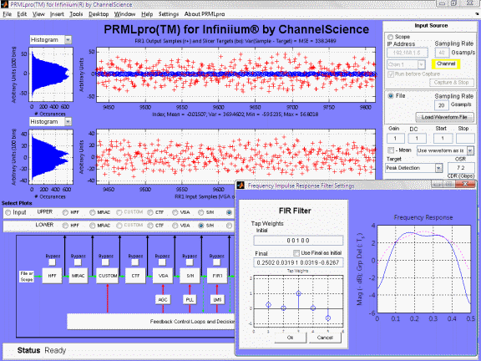Screen dimensions: 481x361
Task: Expand the lower Histogram plot-type dropdown
Action: (68, 122)
